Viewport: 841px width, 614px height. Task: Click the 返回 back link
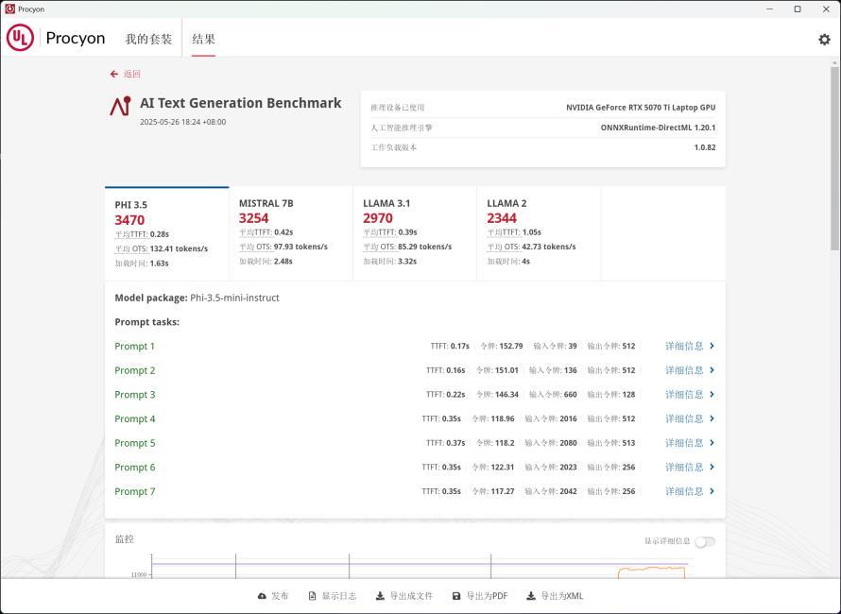tap(132, 74)
